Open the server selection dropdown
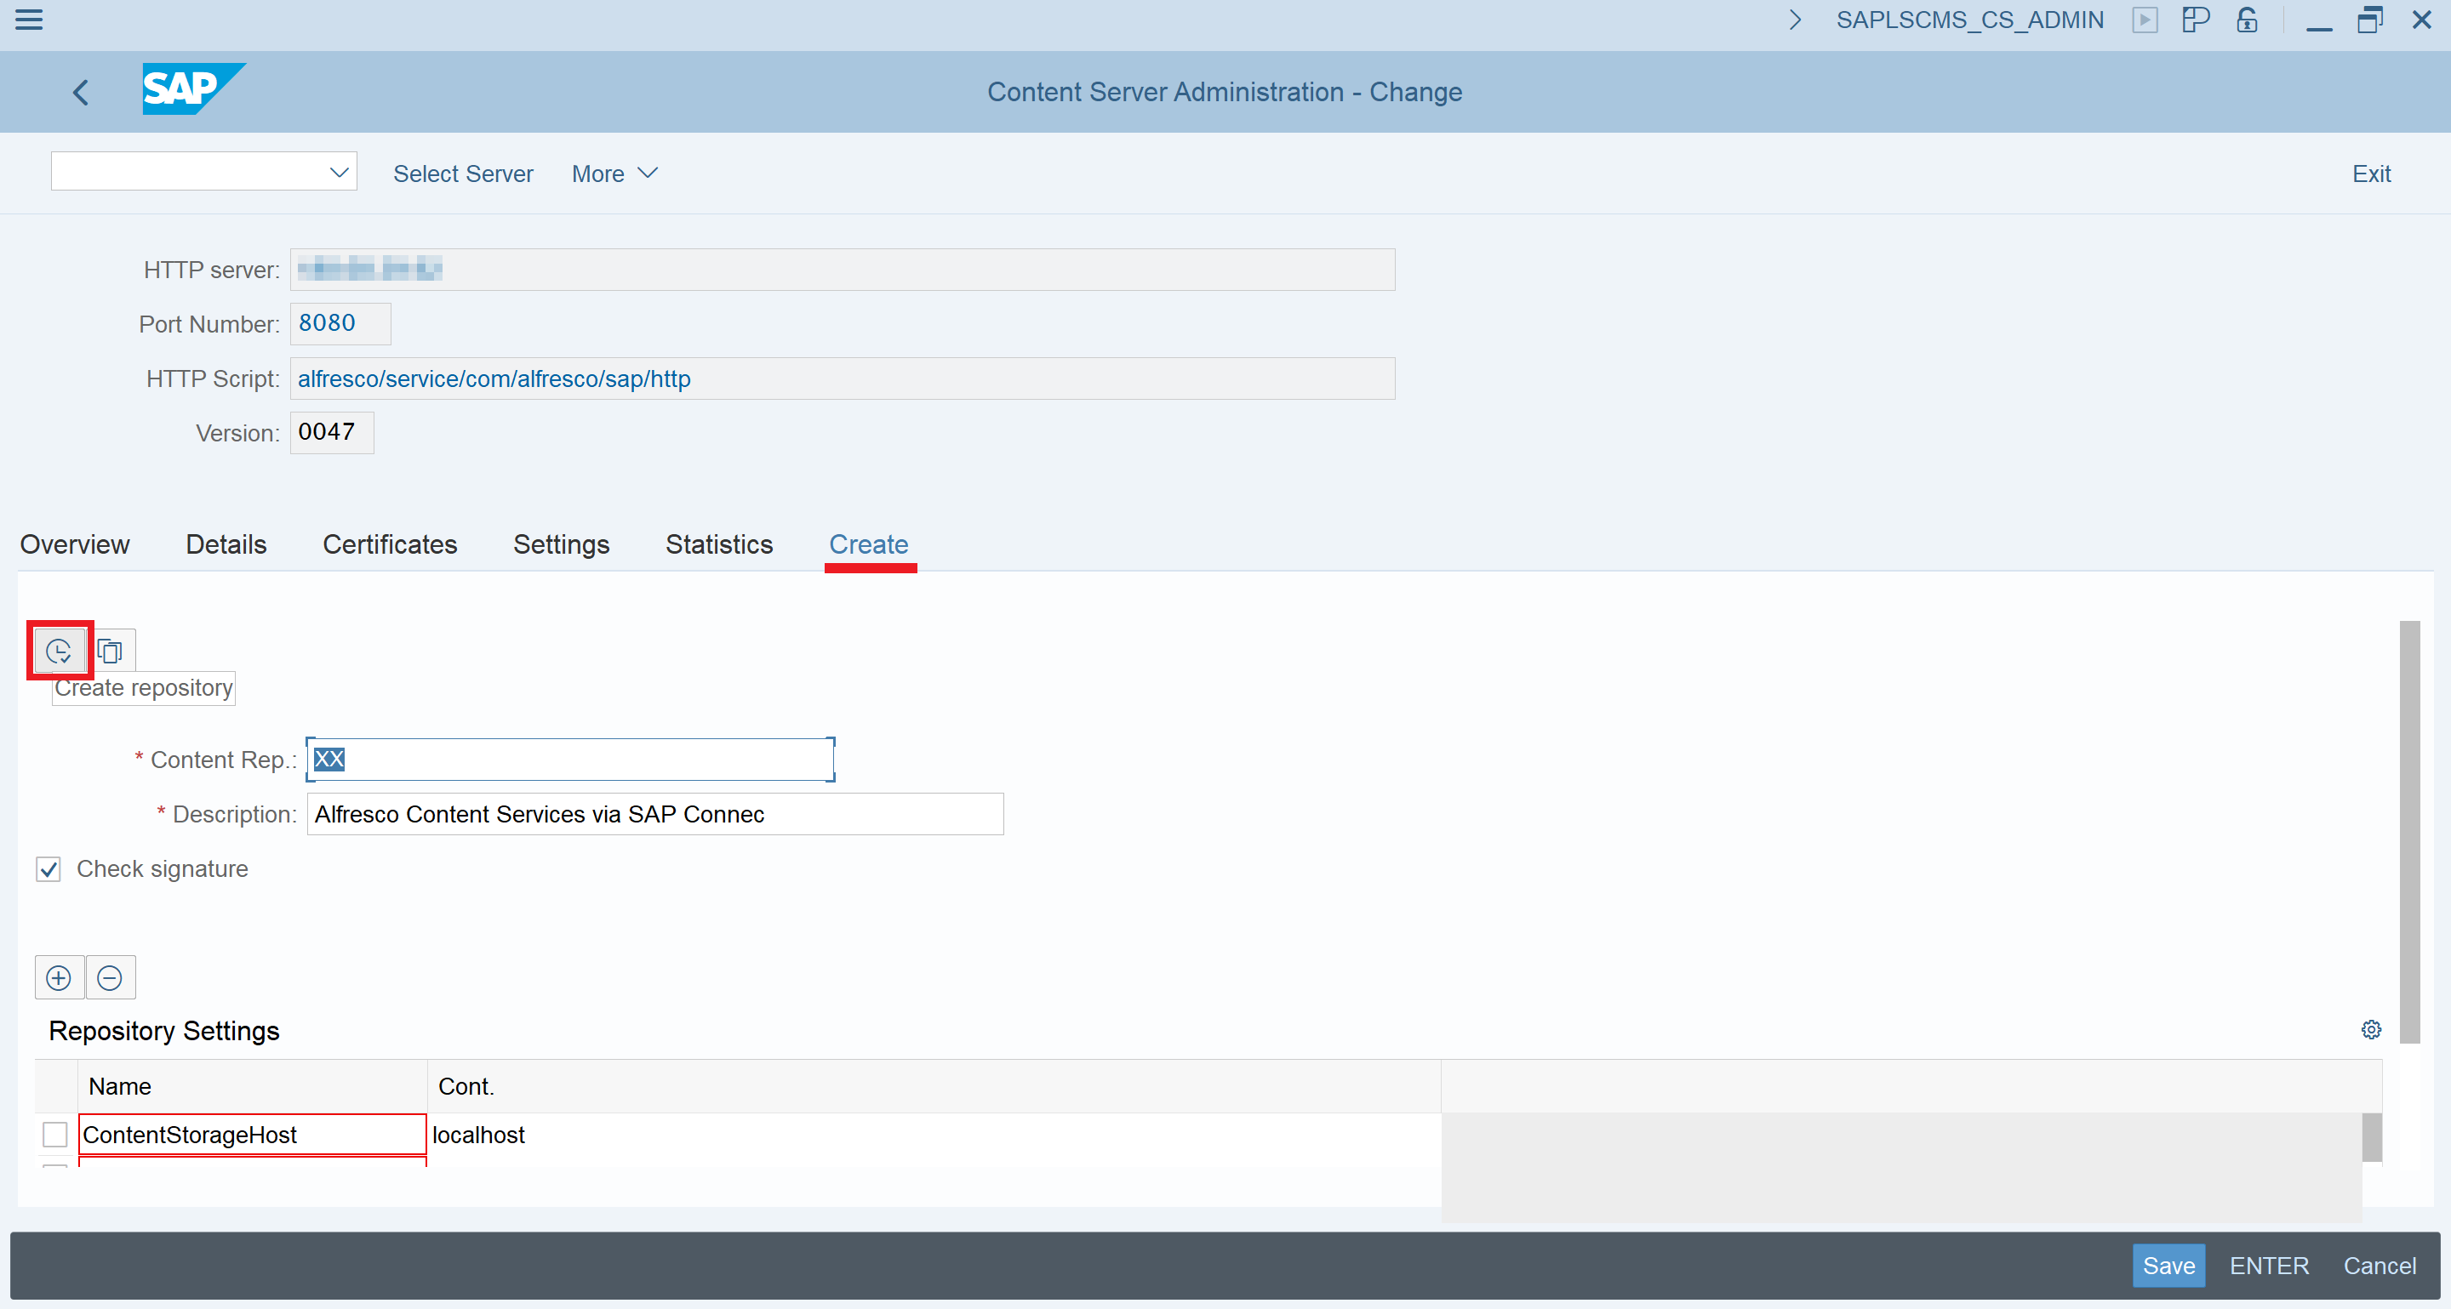Viewport: 2451px width, 1309px height. point(339,172)
